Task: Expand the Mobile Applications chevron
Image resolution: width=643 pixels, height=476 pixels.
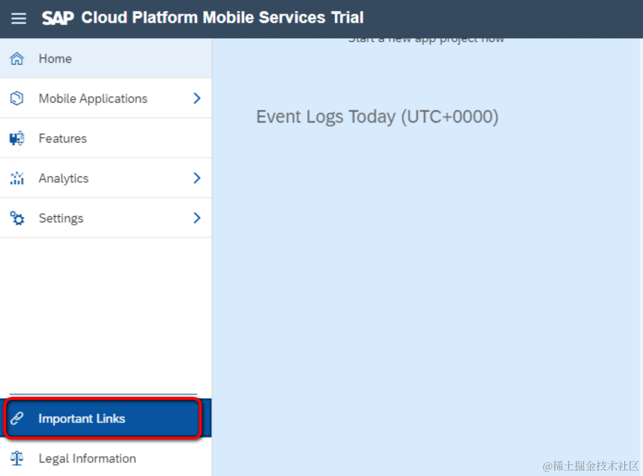Action: [x=197, y=98]
